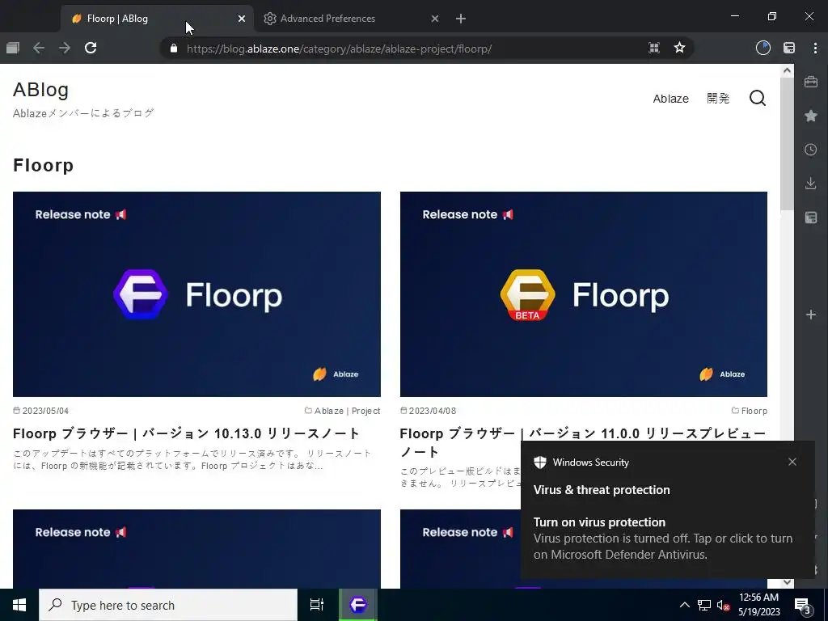
Task: Click the workspaces icon left of Back
Action: tap(13, 48)
